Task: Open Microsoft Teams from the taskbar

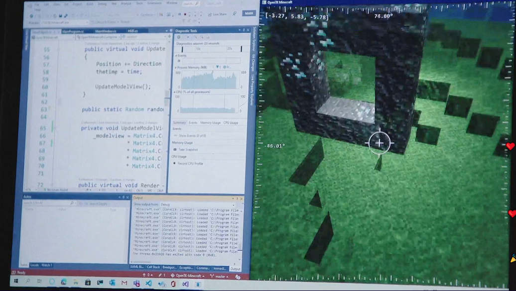Action: point(136,283)
